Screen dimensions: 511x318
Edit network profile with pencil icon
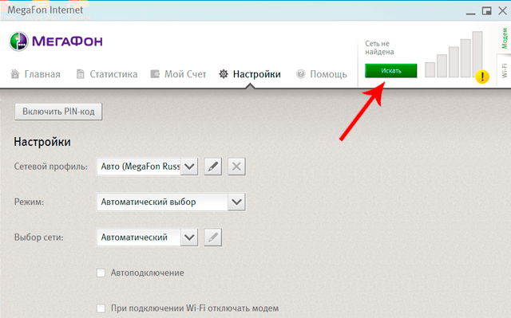[213, 167]
